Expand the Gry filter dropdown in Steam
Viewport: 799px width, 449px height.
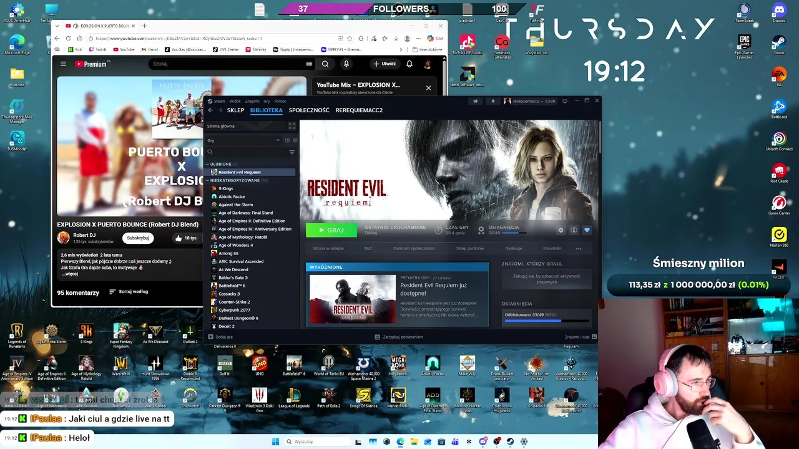(243, 140)
